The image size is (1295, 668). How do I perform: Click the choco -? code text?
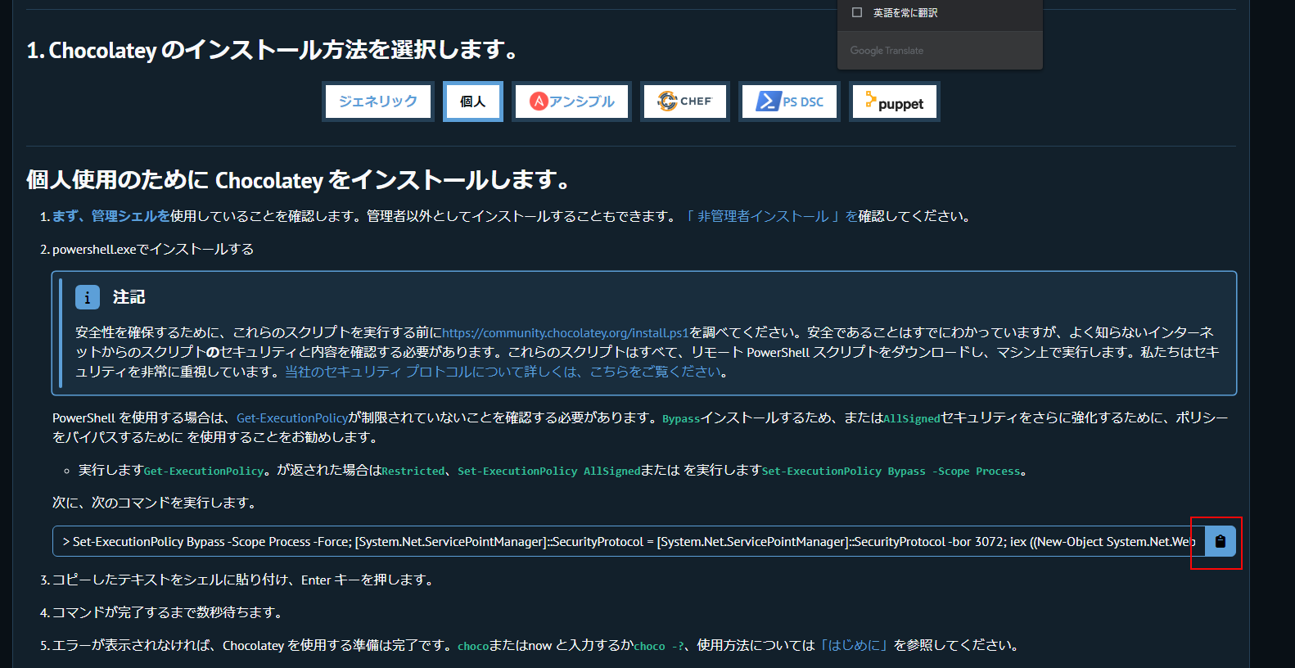(659, 647)
